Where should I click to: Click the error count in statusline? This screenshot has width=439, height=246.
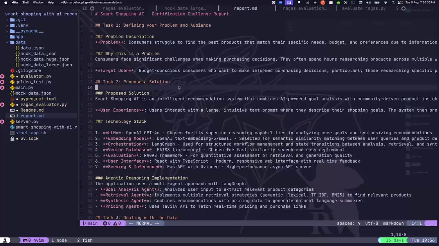(107, 223)
